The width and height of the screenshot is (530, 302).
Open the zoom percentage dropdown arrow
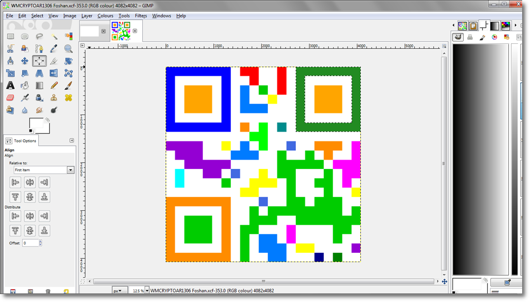click(147, 291)
